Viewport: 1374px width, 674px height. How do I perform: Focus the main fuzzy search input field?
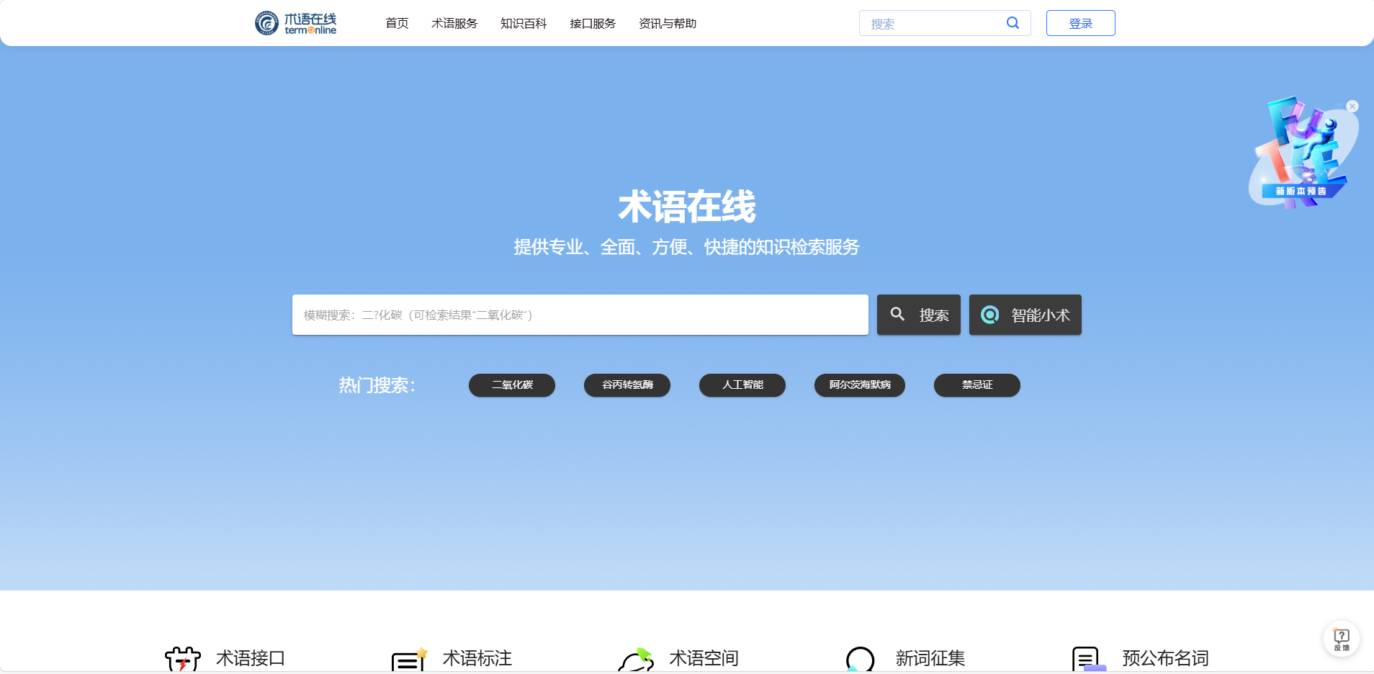pyautogui.click(x=580, y=315)
